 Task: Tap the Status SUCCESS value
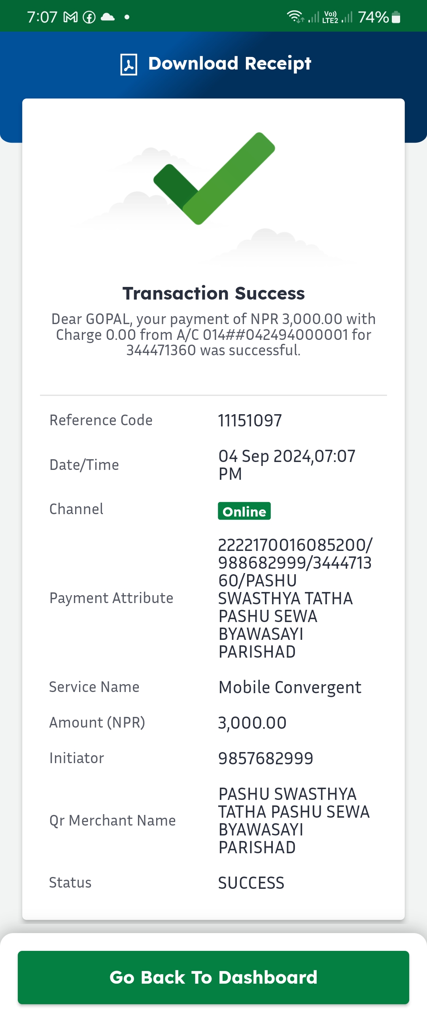tap(251, 883)
